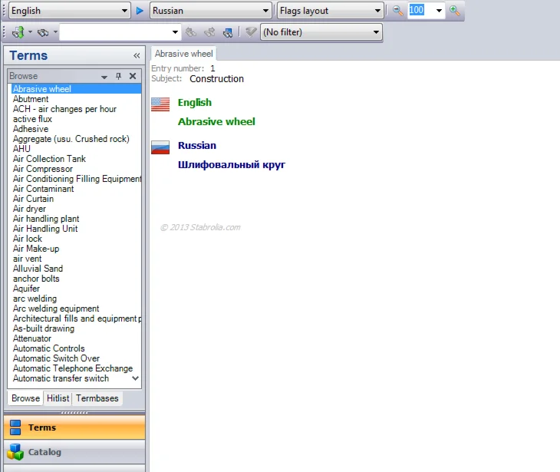The width and height of the screenshot is (560, 472).
Task: Click the search term input field
Action: tap(115, 32)
